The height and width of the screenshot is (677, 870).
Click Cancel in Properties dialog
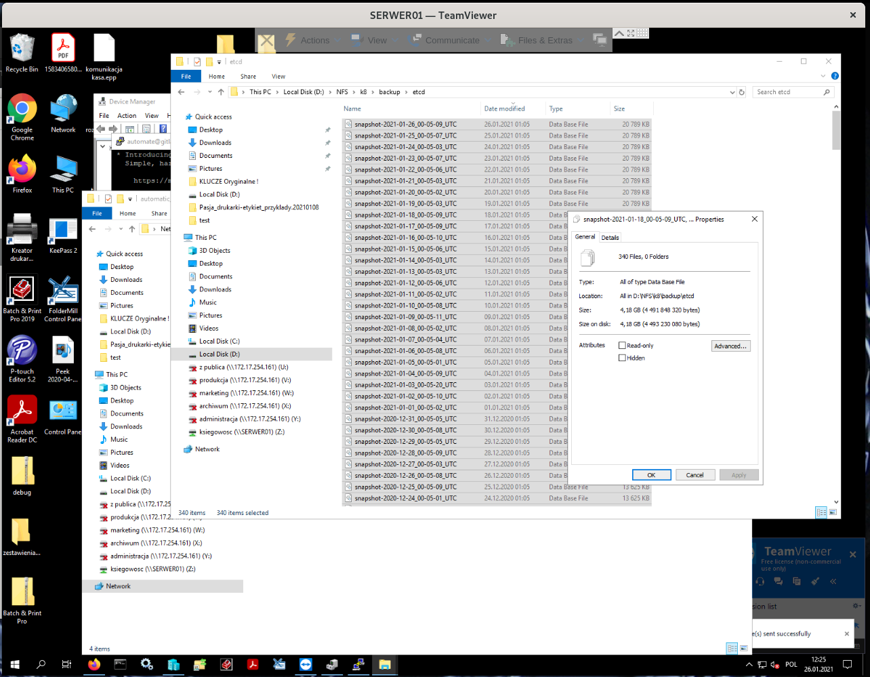(695, 475)
